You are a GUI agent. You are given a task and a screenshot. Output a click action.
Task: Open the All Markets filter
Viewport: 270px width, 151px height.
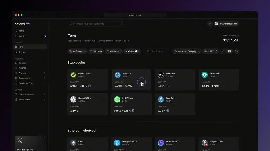tap(114, 51)
